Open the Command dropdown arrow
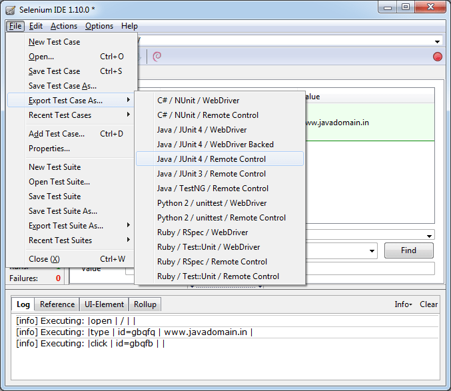 coord(429,236)
